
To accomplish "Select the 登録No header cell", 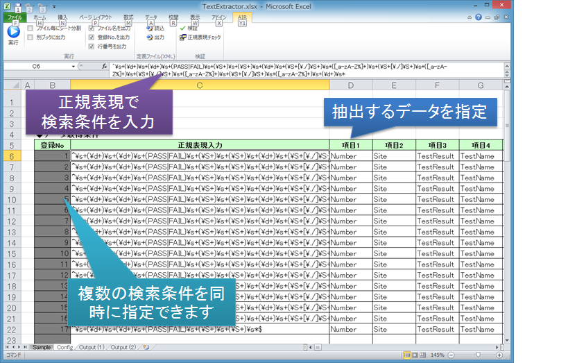I will tap(52, 145).
